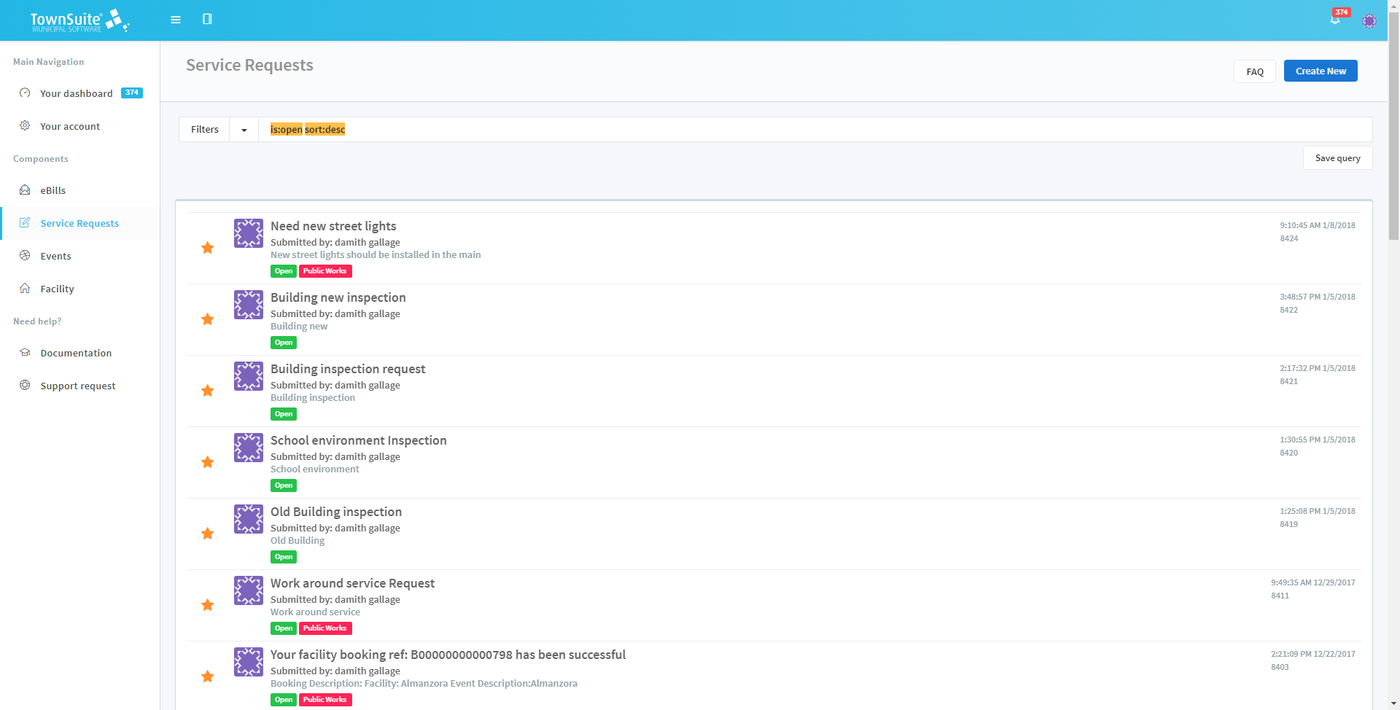The image size is (1400, 710).
Task: Click the Facility house icon
Action: 25,288
